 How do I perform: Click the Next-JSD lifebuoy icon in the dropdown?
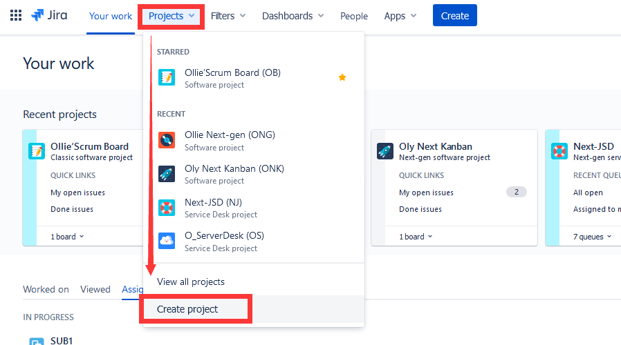click(167, 208)
